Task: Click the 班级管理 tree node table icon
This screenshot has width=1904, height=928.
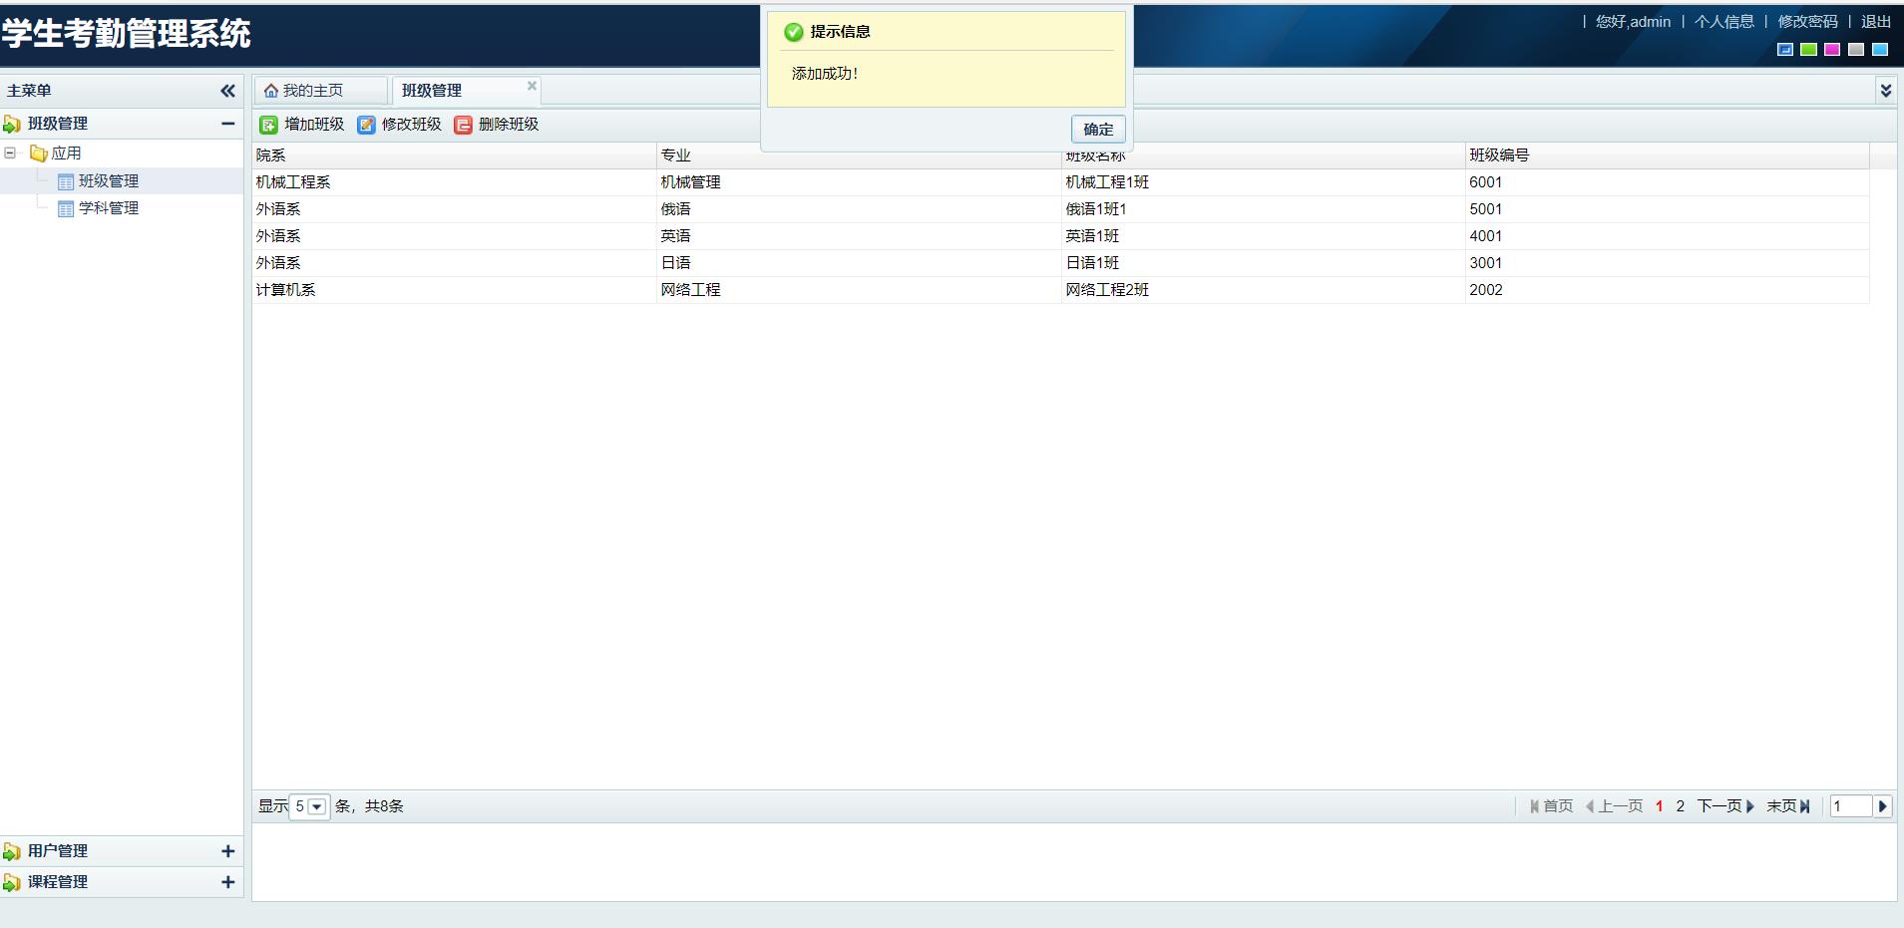Action: 66,181
